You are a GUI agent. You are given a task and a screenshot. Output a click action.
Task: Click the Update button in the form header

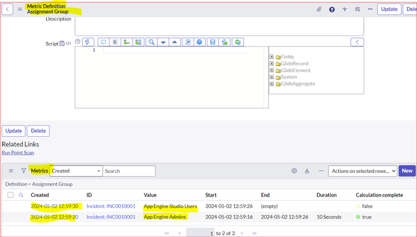(389, 10)
